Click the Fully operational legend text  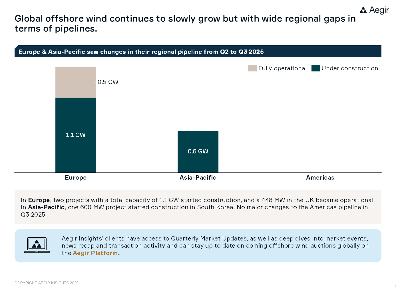pyautogui.click(x=282, y=68)
